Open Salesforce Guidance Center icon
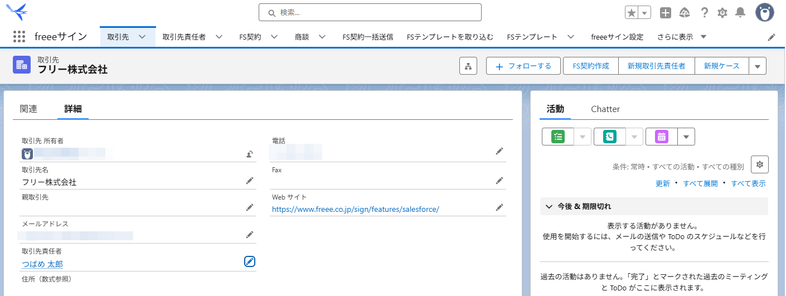 [x=685, y=12]
